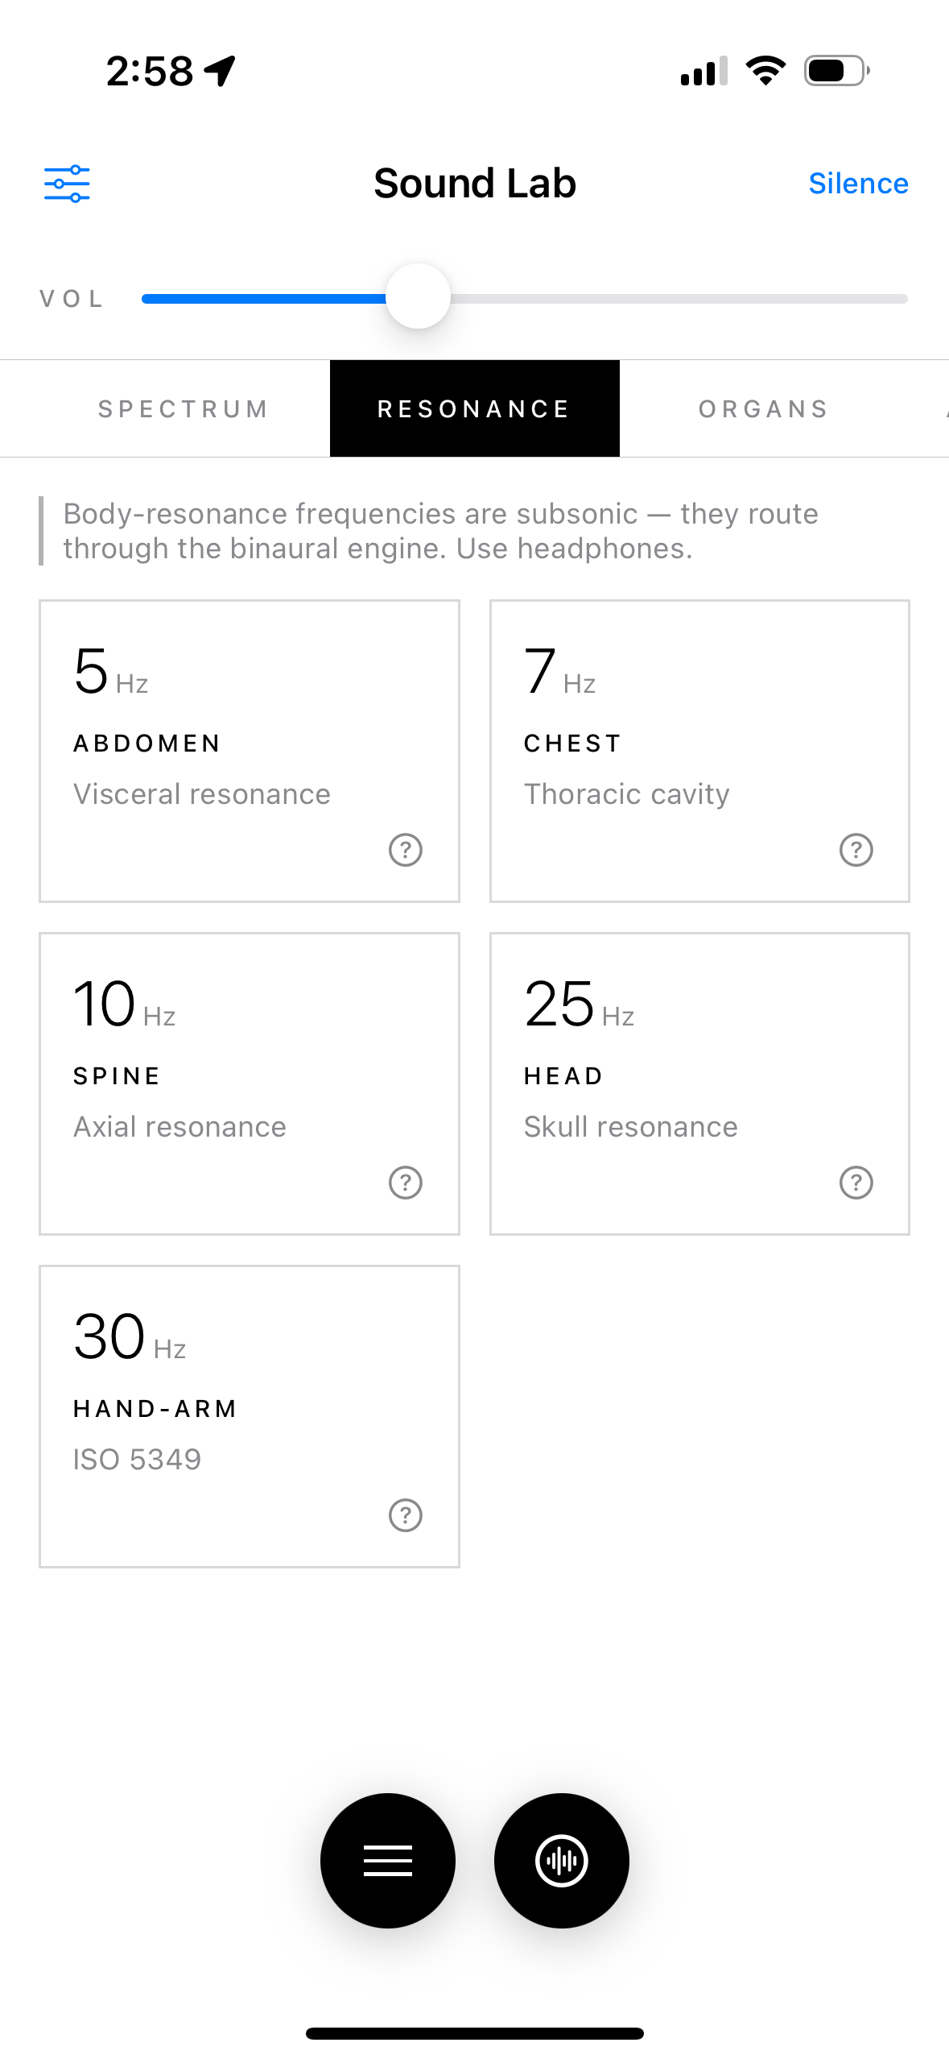Tap the help icon on Hand-Arm card
This screenshot has height=2059, width=949.
(406, 1515)
